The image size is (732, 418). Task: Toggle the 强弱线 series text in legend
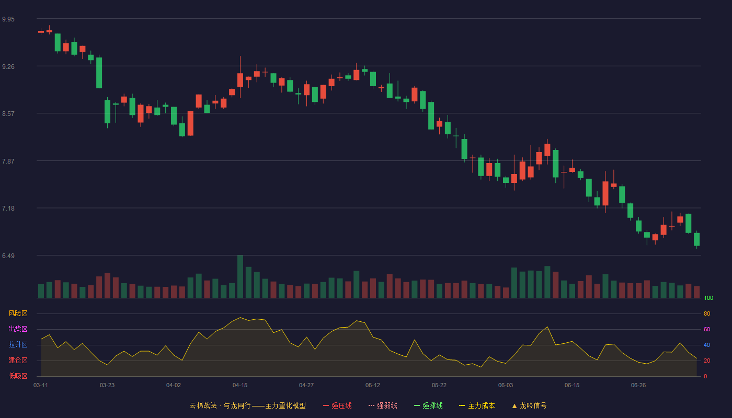(387, 405)
